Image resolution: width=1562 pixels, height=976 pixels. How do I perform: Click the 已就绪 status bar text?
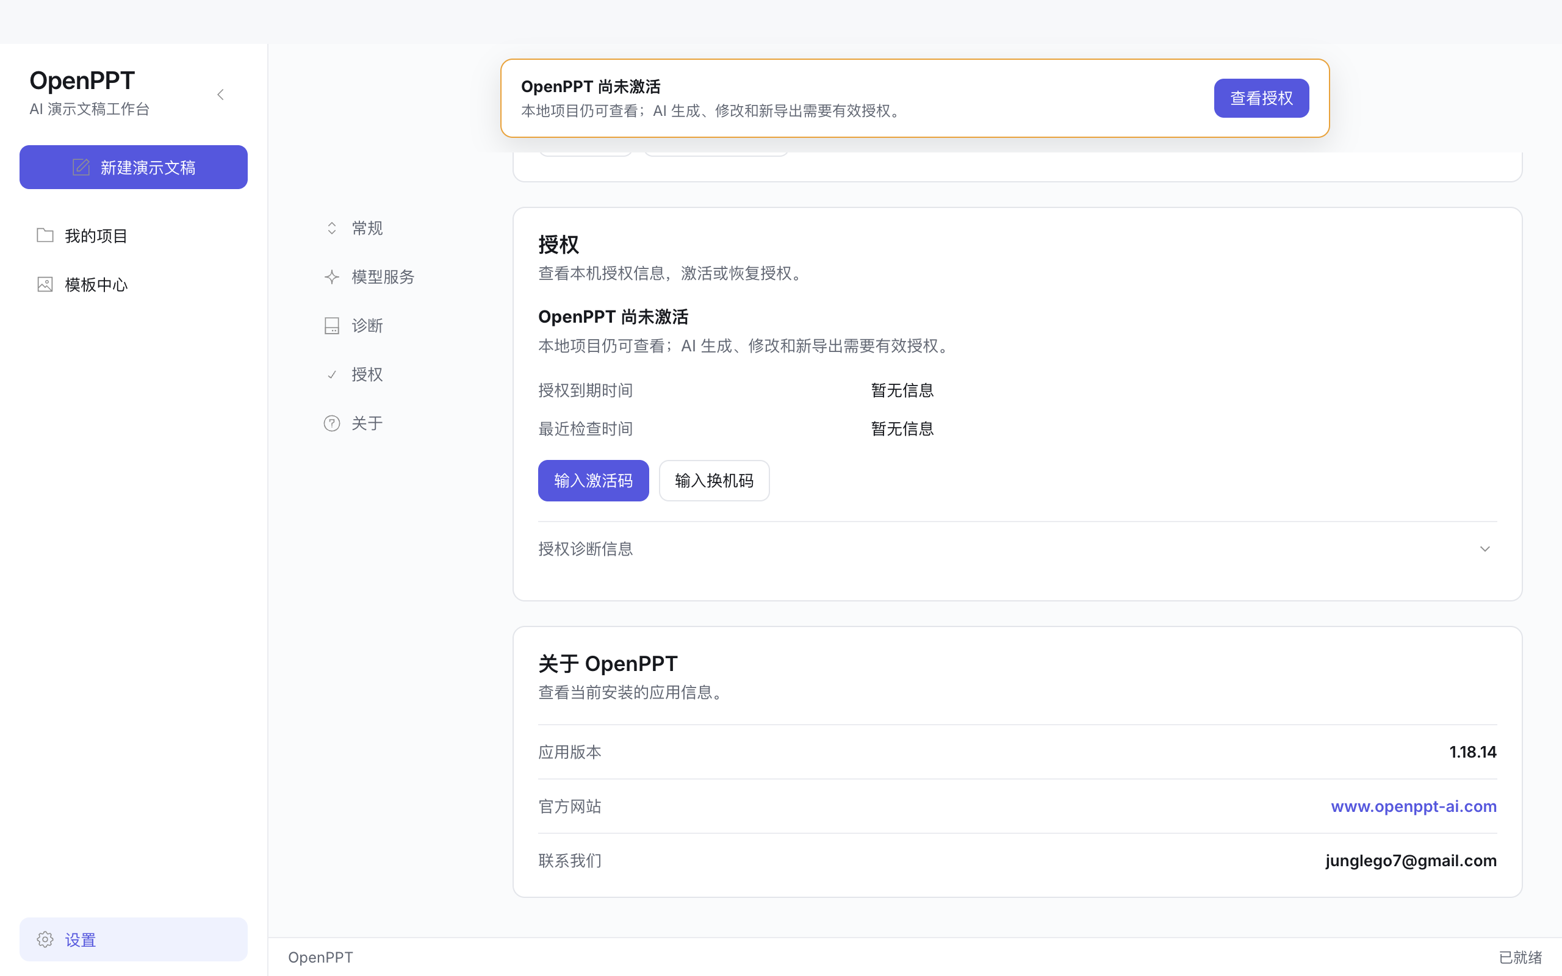tap(1520, 957)
